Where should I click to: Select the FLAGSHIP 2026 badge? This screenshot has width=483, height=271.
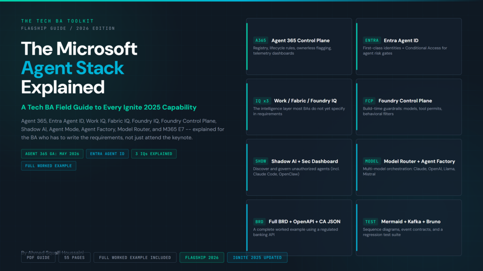pos(202,258)
